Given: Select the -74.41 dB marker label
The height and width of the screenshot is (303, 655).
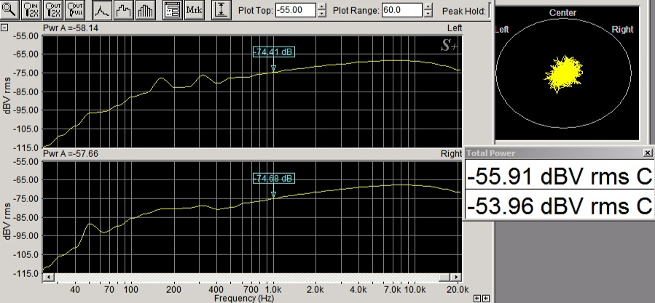Looking at the screenshot, I should tap(274, 52).
